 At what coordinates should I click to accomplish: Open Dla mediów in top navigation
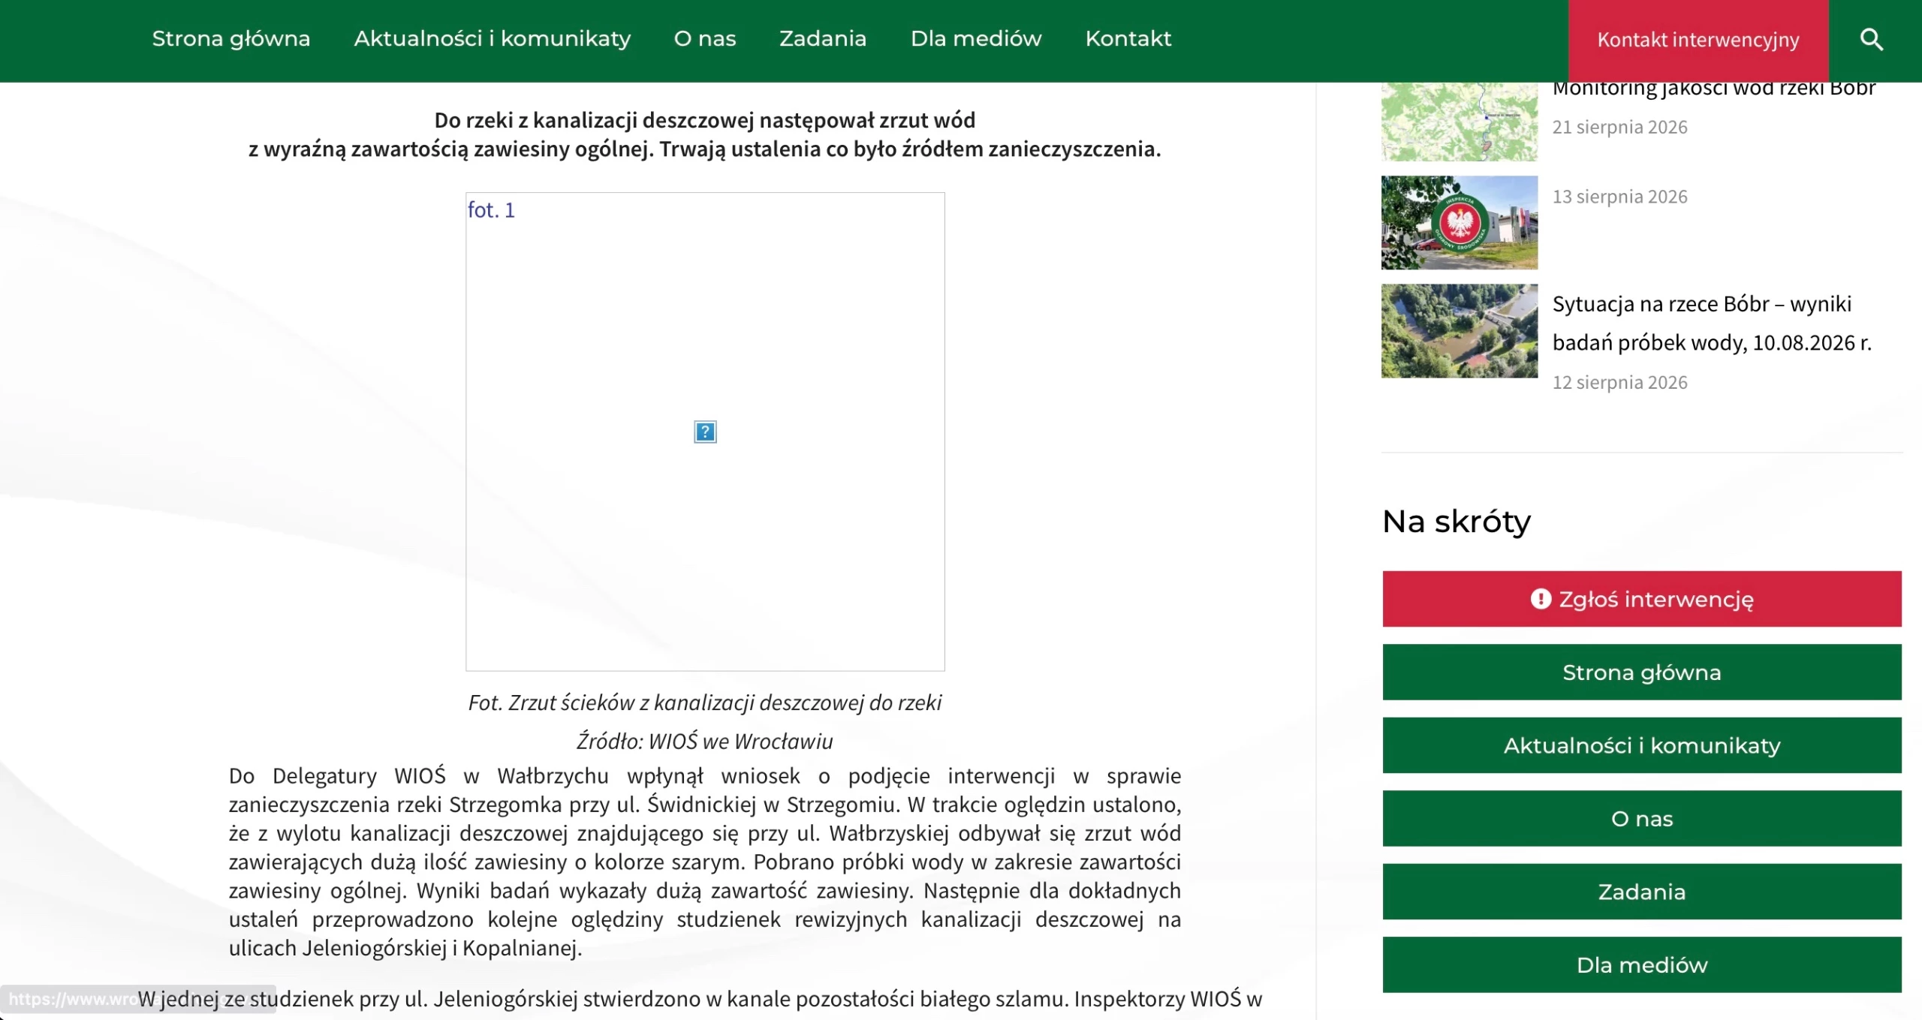pos(976,38)
